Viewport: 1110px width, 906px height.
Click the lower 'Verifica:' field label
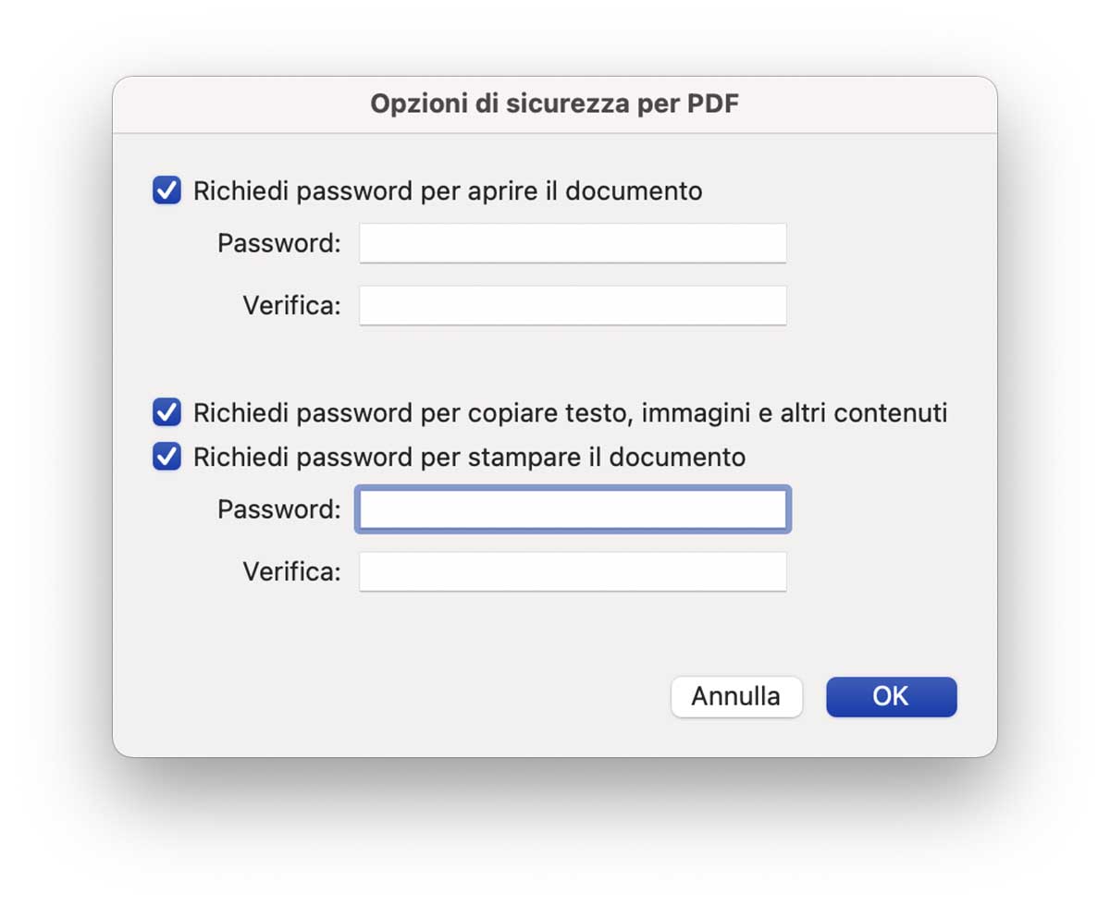[291, 571]
